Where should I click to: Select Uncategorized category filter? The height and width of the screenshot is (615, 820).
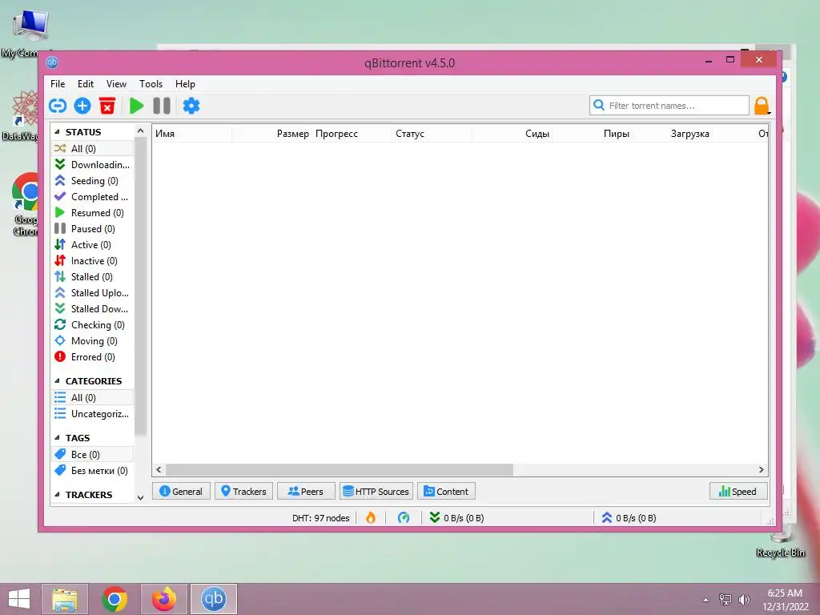[x=93, y=414]
